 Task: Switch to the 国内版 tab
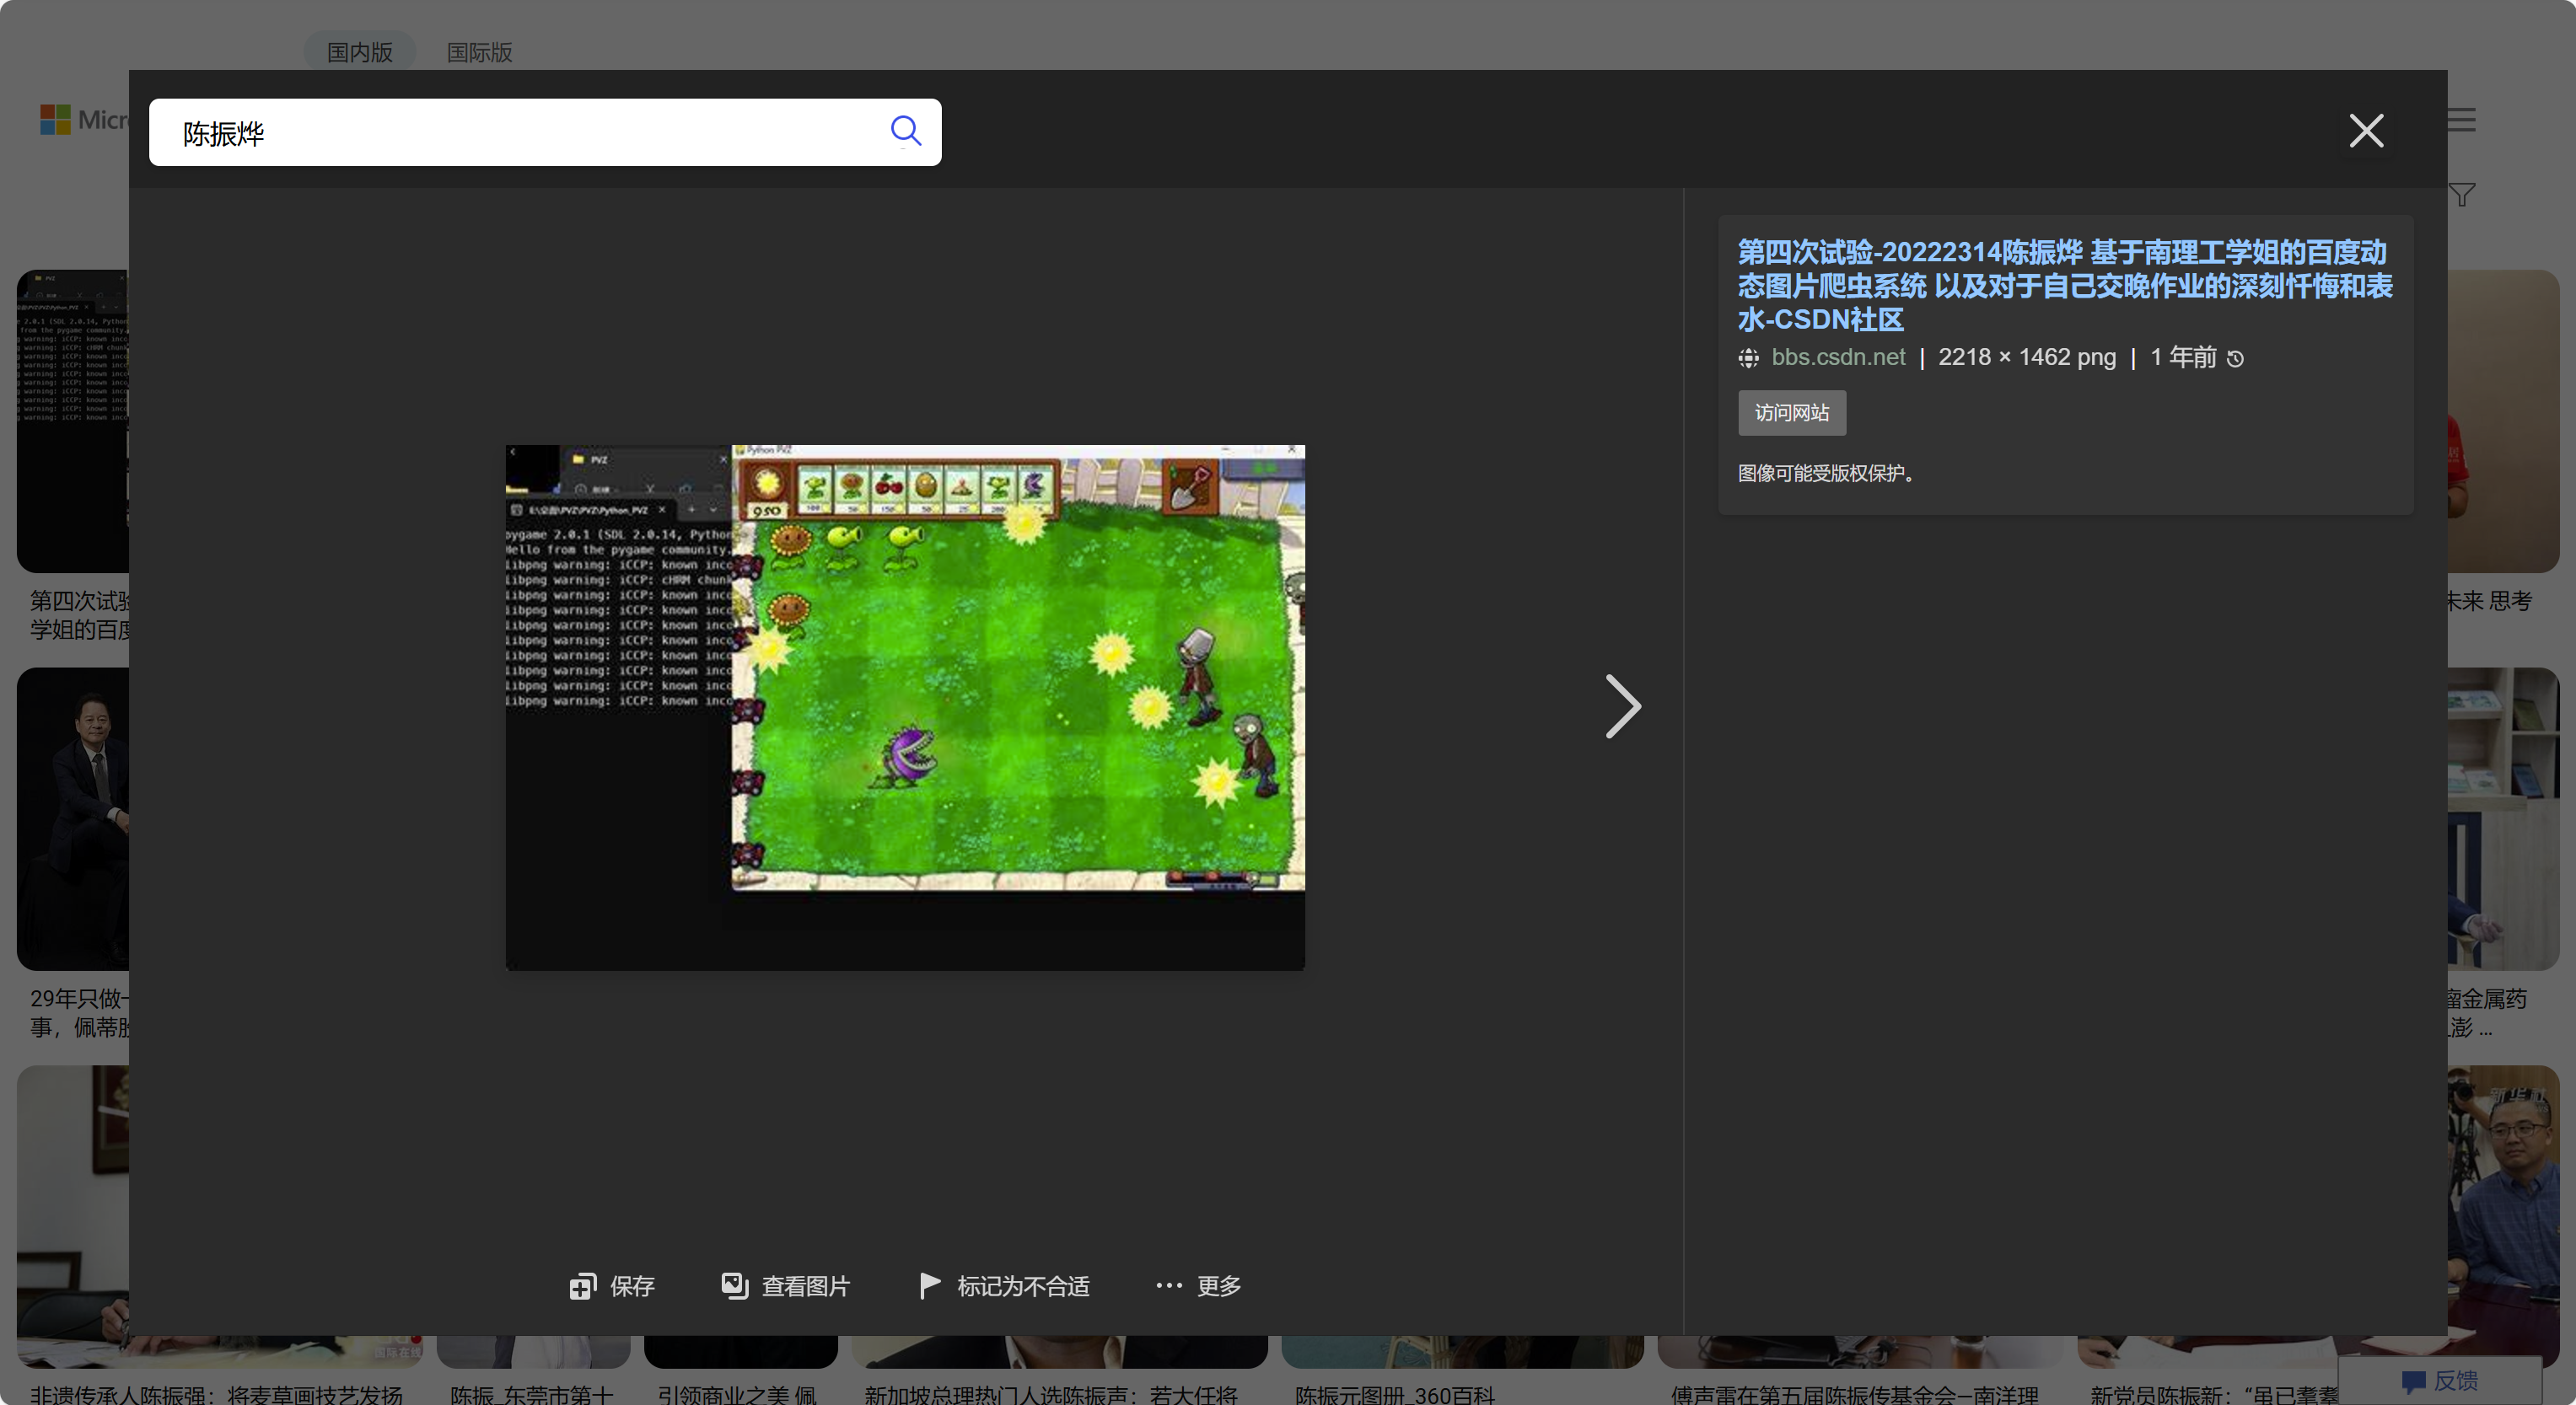360,52
